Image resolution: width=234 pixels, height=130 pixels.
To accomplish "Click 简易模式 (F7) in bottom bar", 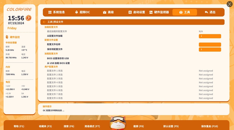I will tap(92, 126).
